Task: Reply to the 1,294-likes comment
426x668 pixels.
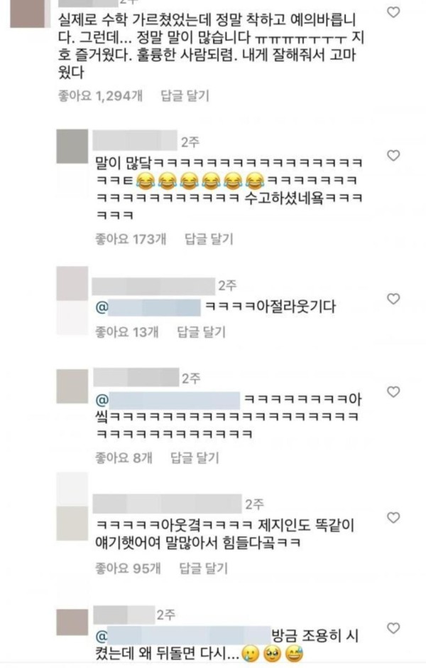Action: 185,96
